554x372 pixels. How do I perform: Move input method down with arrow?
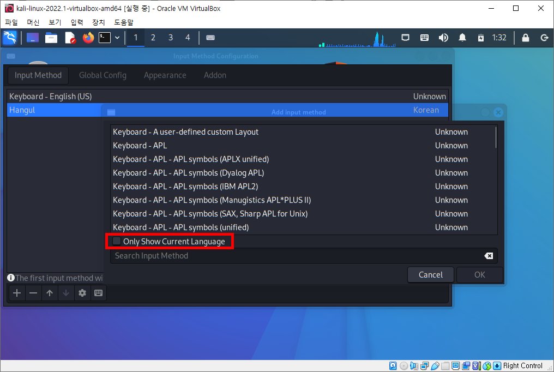[66, 293]
